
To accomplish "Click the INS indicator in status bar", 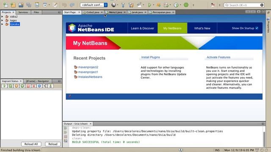I will [217, 150].
